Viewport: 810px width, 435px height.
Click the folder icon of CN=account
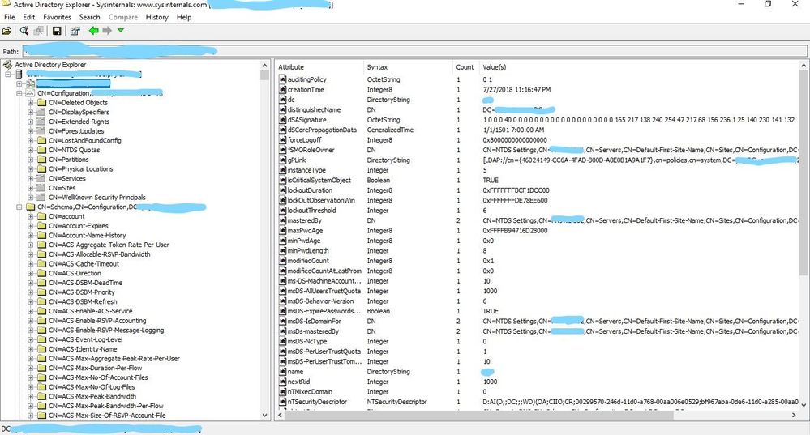pyautogui.click(x=42, y=216)
